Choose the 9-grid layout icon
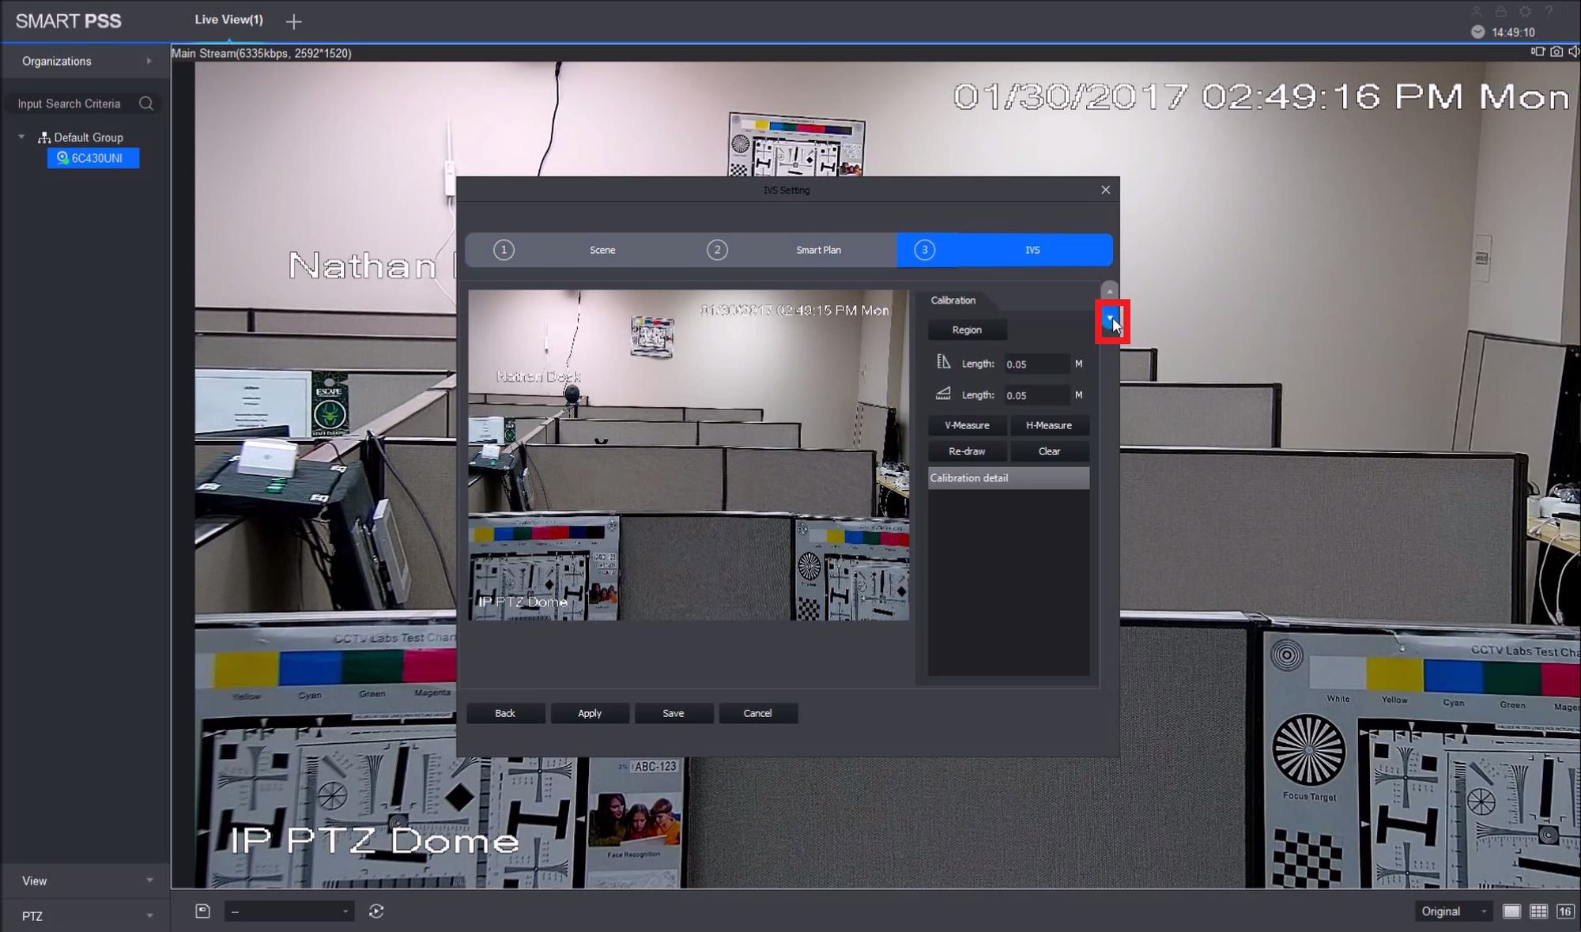The image size is (1581, 932). 1538,911
